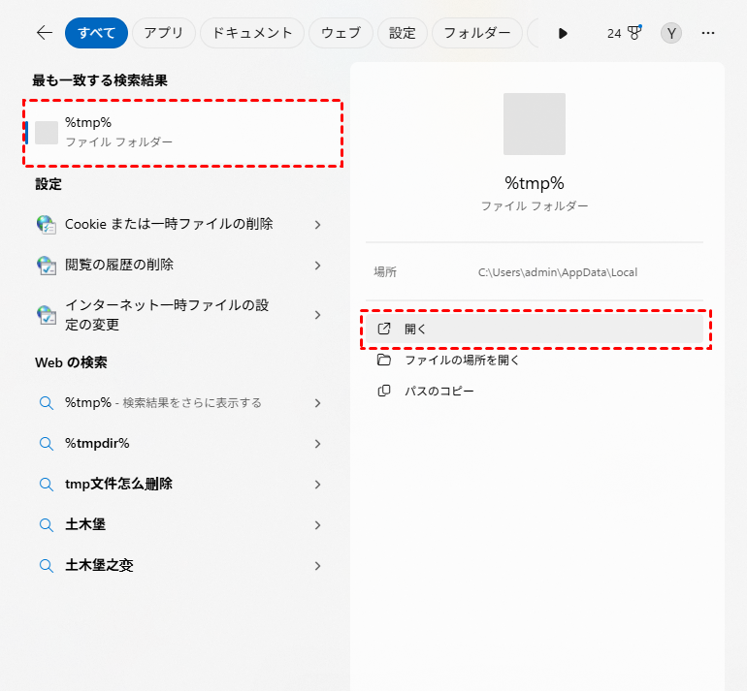747x691 pixels.
Task: Open the three-dot options menu
Action: coord(708,33)
